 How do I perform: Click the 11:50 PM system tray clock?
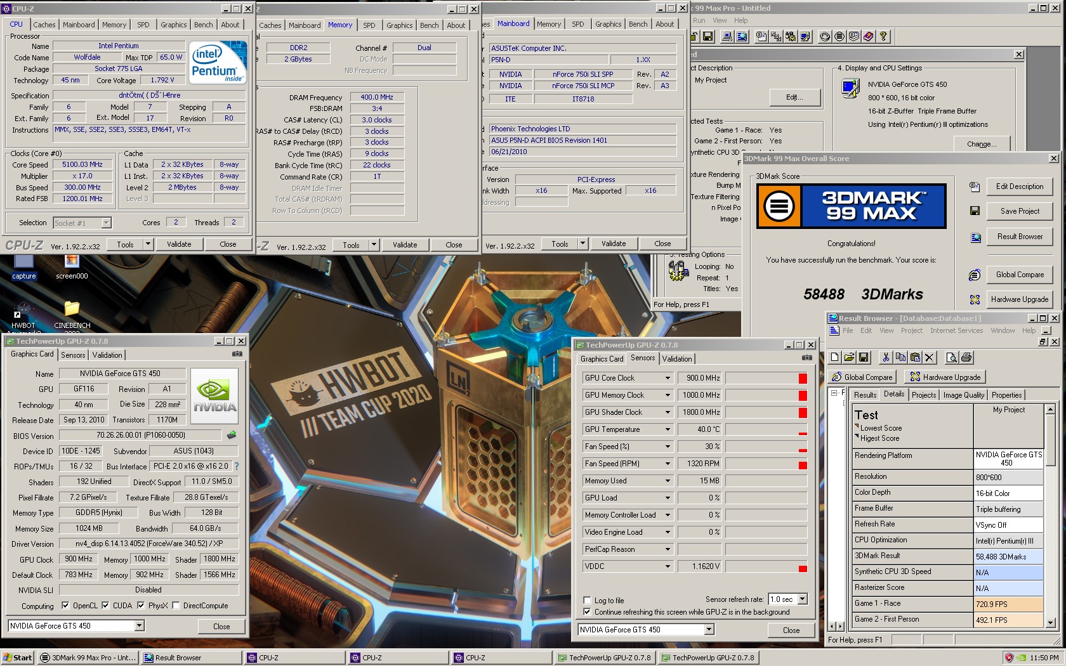[1044, 658]
